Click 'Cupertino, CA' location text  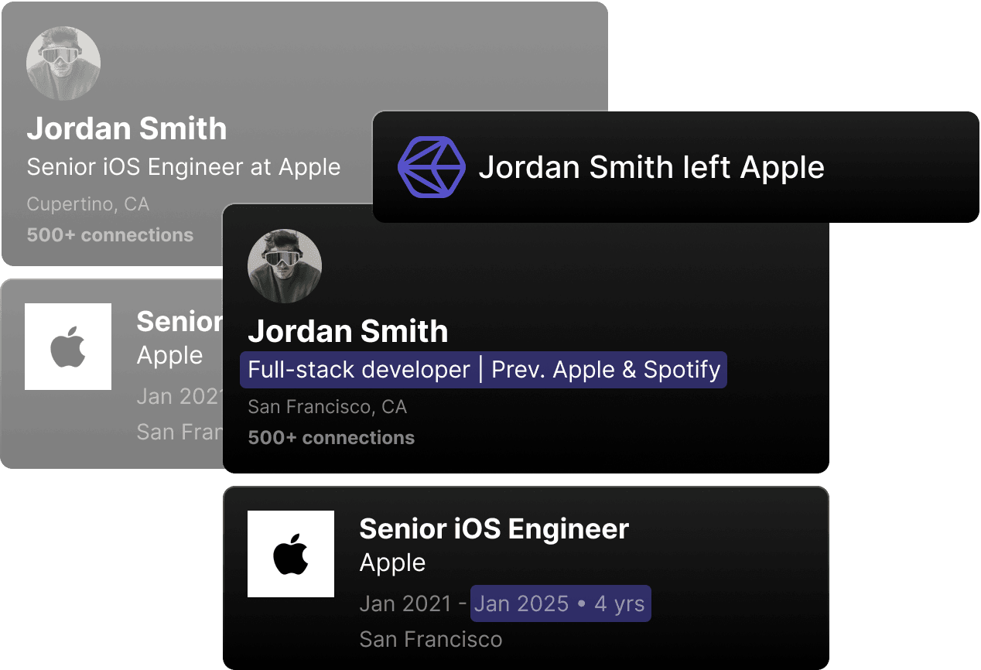88,204
